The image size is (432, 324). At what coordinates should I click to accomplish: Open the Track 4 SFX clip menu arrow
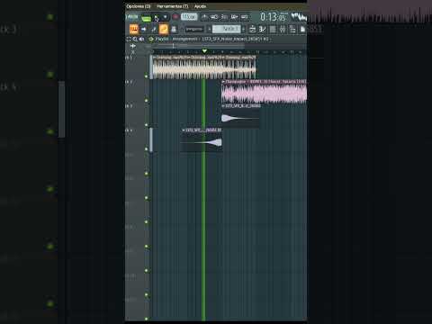(x=184, y=130)
